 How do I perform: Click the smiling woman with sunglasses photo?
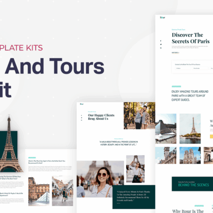[x=100, y=179]
